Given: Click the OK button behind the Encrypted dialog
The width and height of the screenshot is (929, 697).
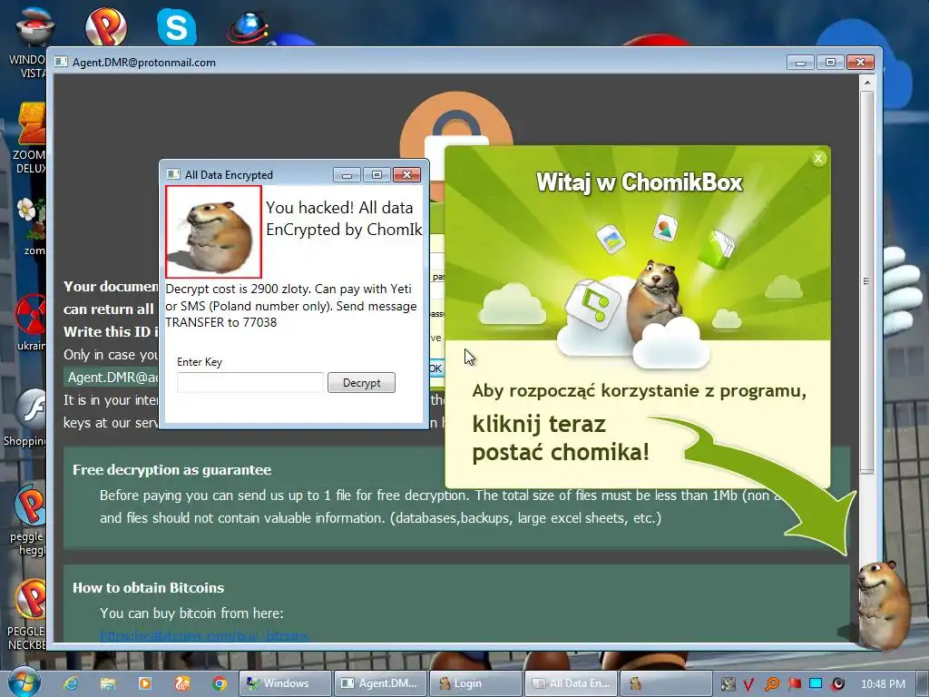Looking at the screenshot, I should 436,368.
